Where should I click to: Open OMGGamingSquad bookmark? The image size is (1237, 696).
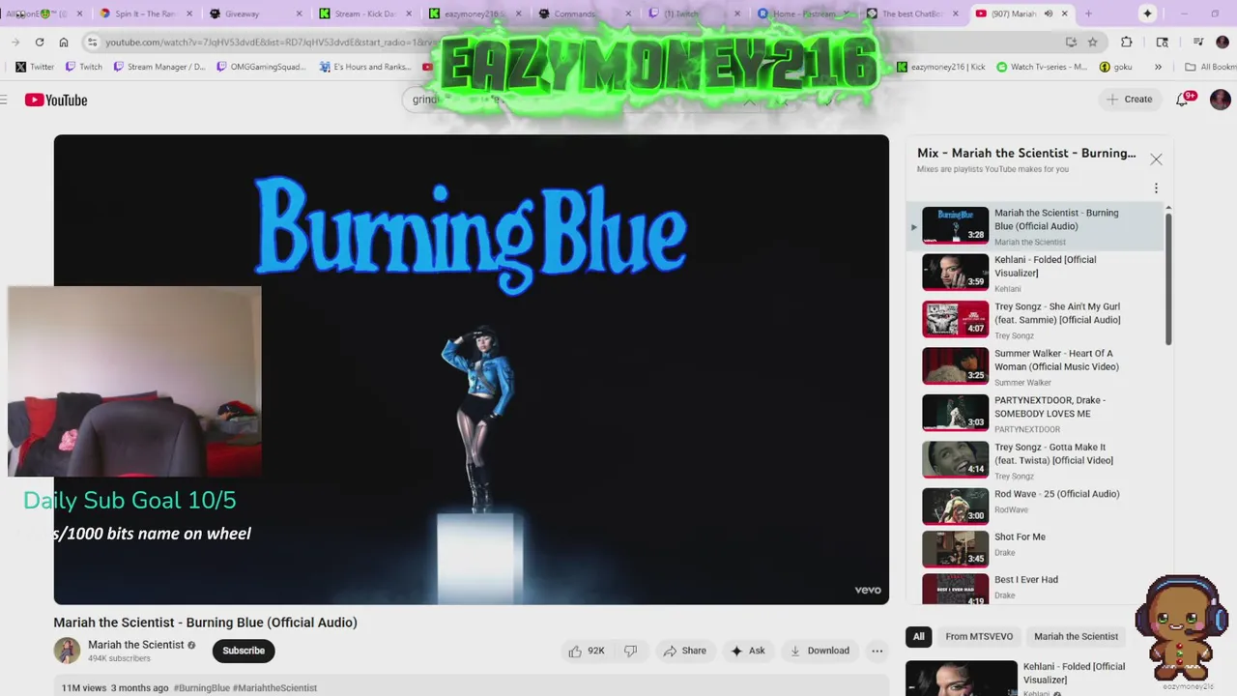[x=261, y=67]
